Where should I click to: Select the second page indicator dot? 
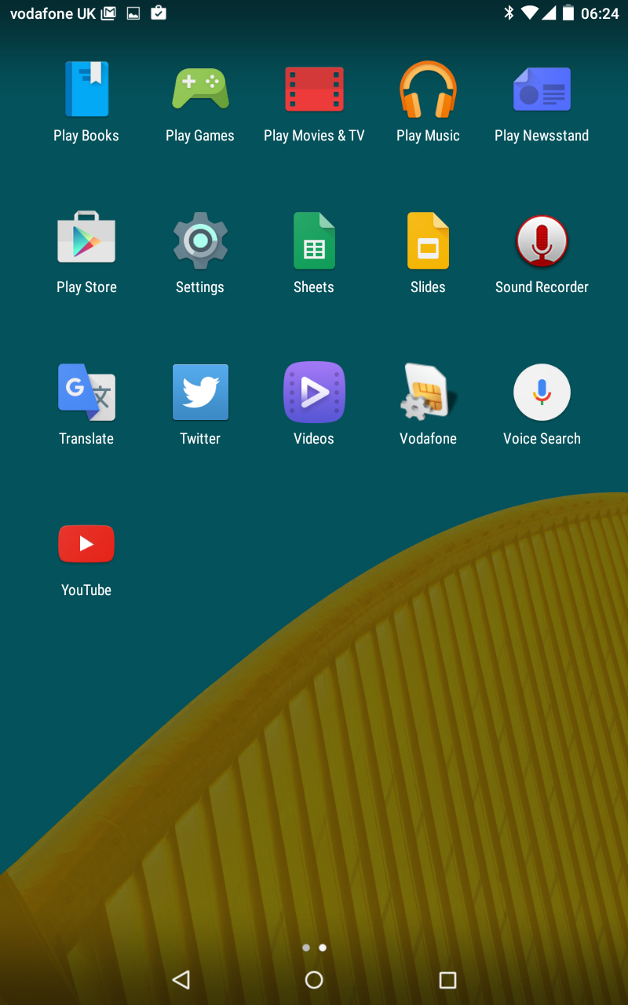point(323,948)
